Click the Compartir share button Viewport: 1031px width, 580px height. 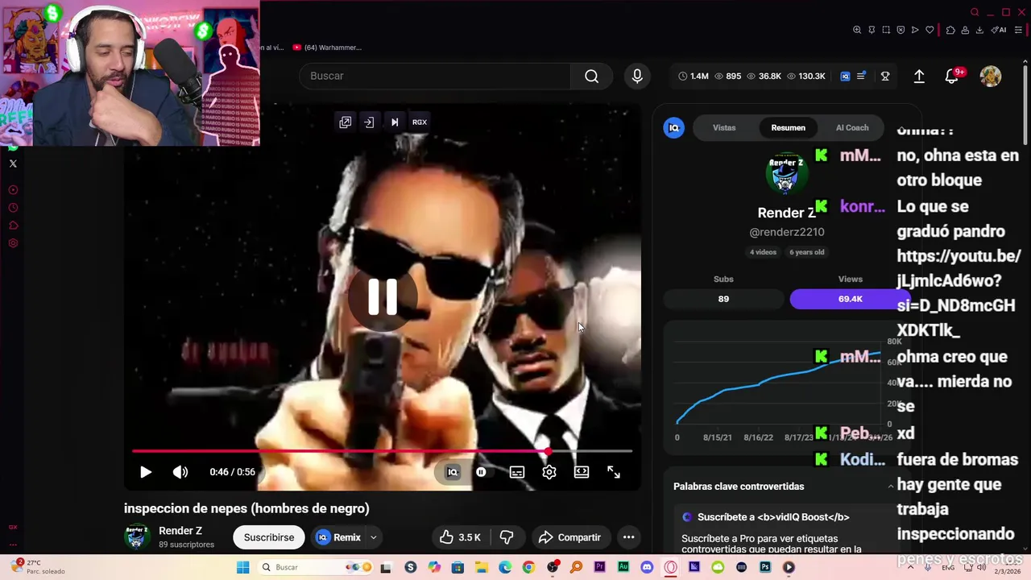(x=569, y=537)
